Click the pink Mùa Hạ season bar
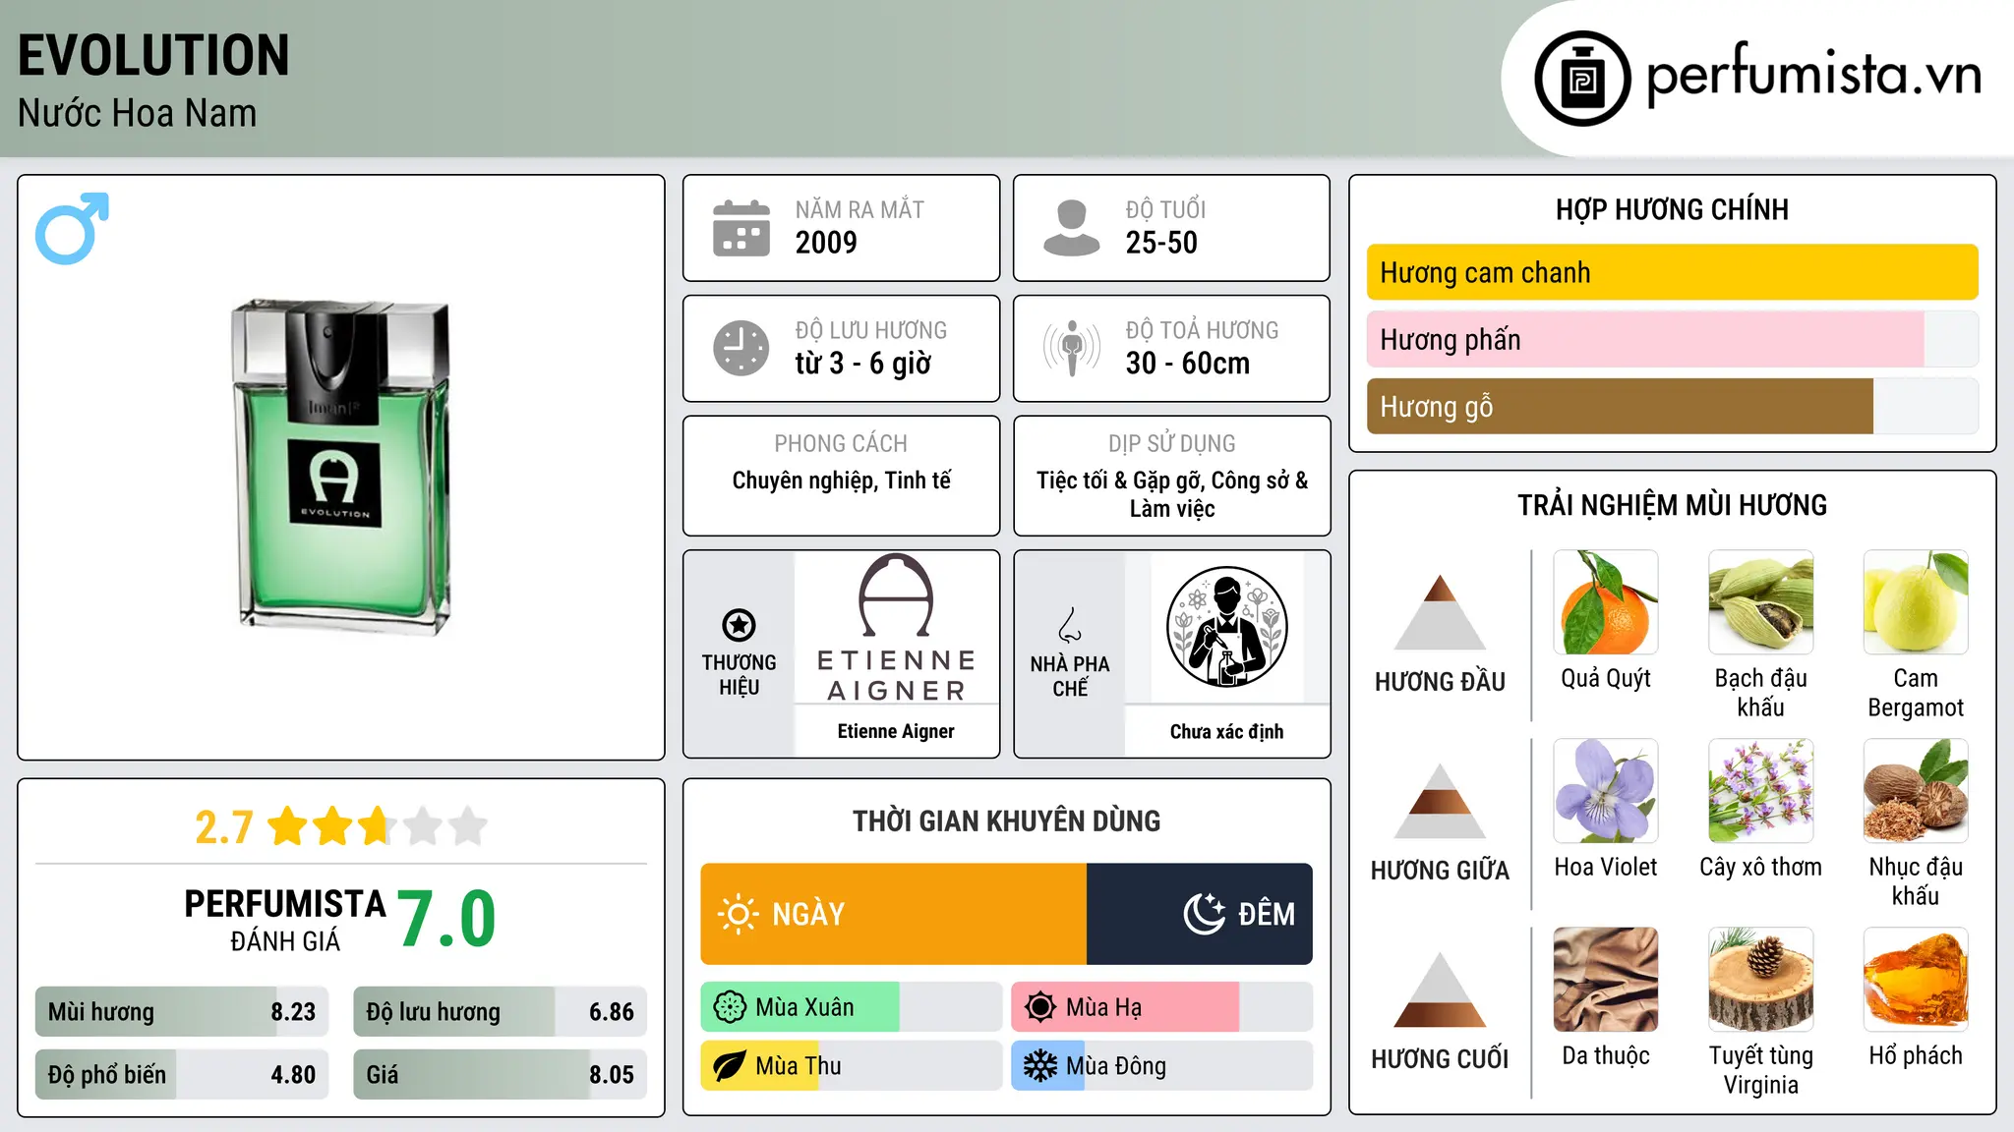 tap(1161, 1007)
